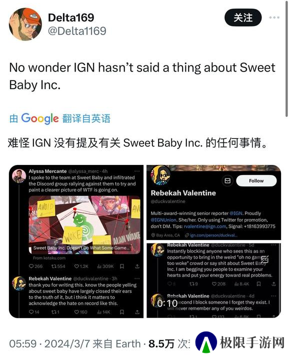290x355 pixels.
Task: Click the 关注 follow button
Action: [243, 17]
